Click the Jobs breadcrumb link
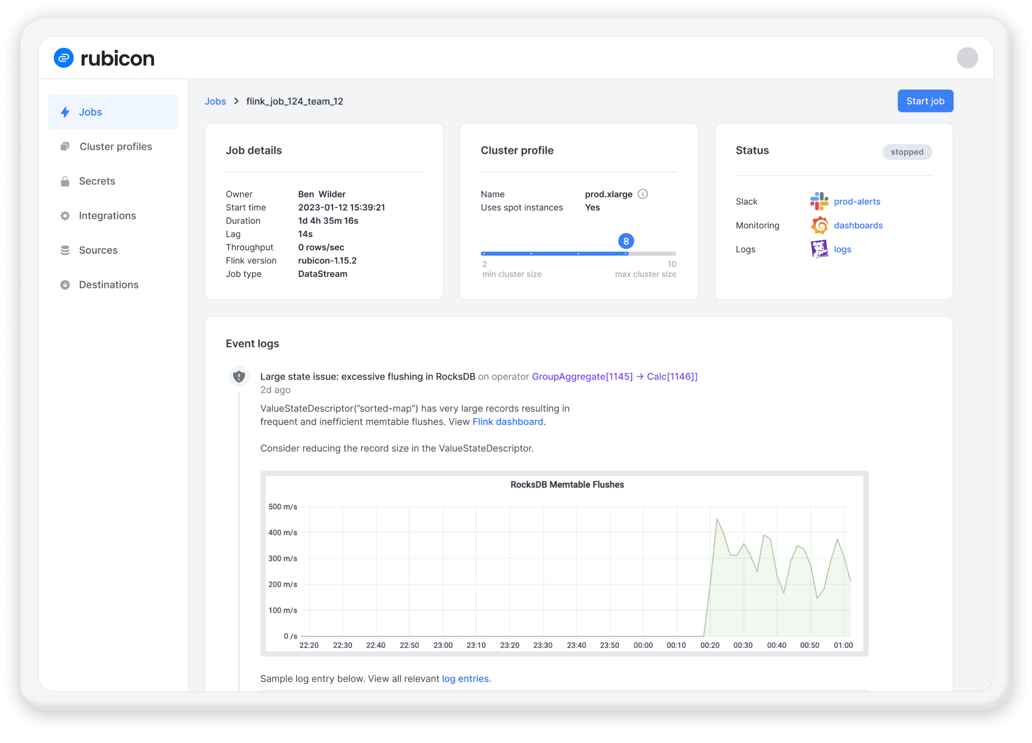 tap(215, 102)
